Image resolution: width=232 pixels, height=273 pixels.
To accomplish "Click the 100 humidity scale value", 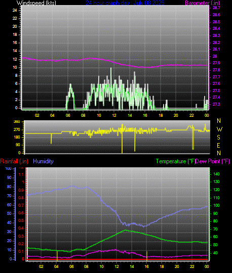I will pos(8,168).
